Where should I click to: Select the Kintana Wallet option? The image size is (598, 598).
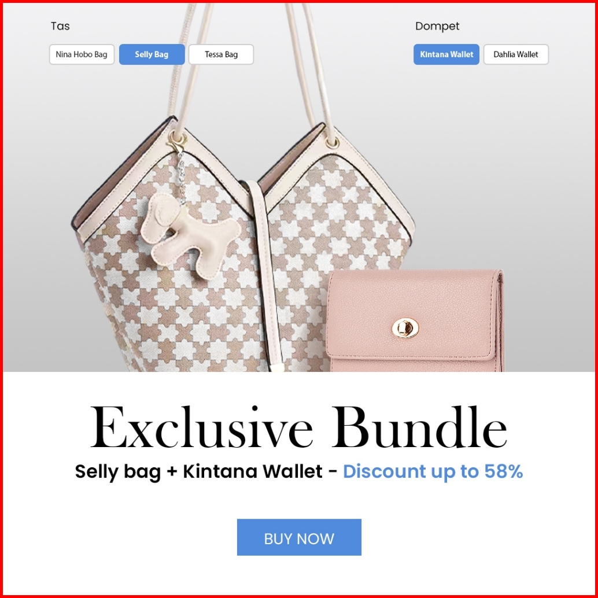click(x=446, y=54)
